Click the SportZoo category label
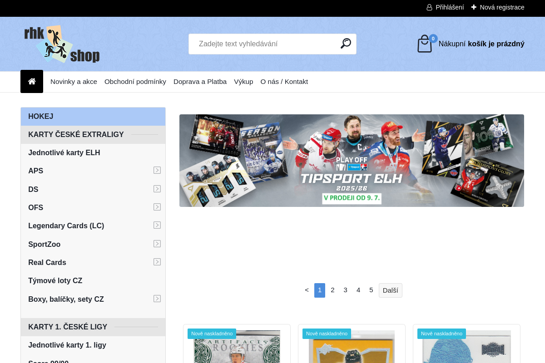 tap(44, 245)
